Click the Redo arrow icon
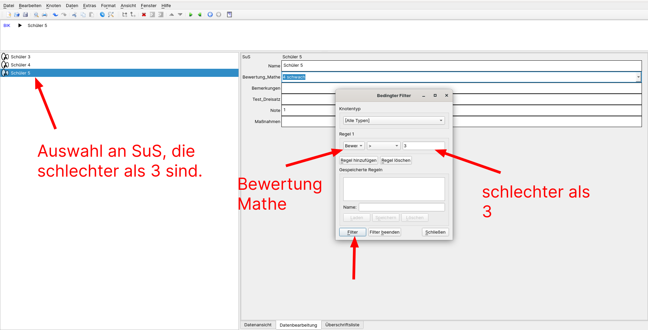The width and height of the screenshot is (648, 330). pyautogui.click(x=64, y=14)
